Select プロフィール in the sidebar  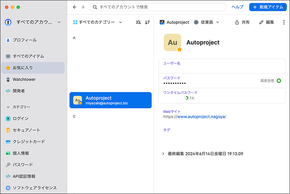(x=24, y=40)
